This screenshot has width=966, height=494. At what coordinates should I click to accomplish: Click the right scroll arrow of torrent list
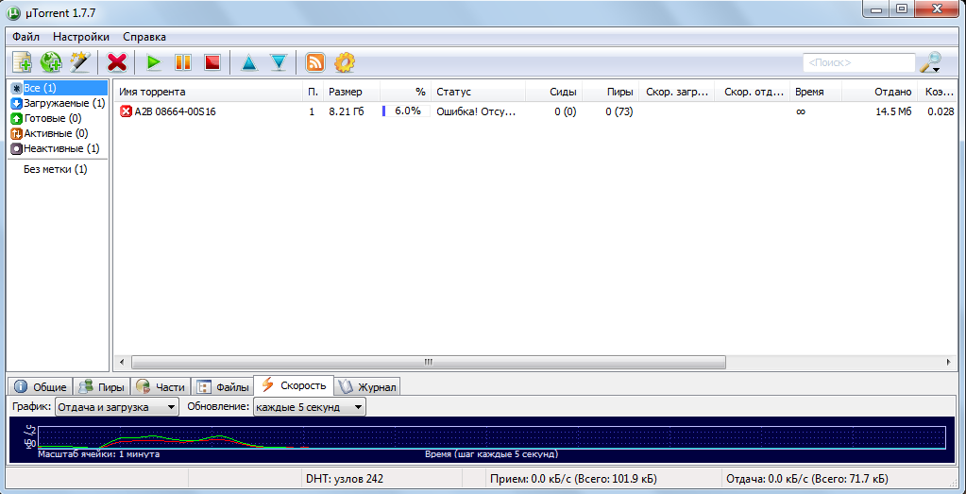(x=947, y=362)
